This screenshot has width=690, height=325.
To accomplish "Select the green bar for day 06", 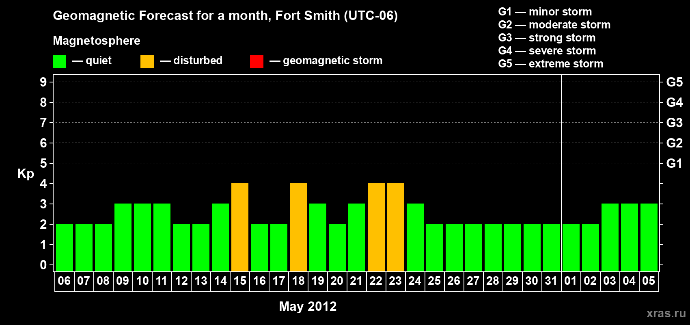I will tap(65, 248).
